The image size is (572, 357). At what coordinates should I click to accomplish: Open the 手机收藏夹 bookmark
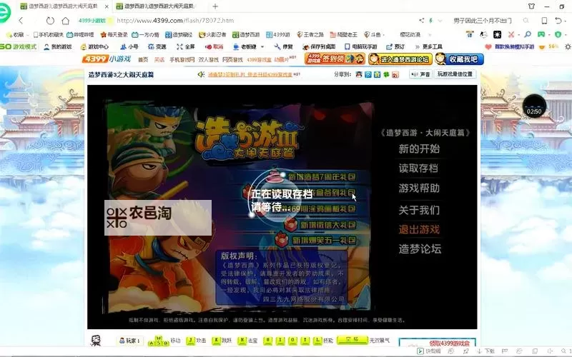(48, 34)
